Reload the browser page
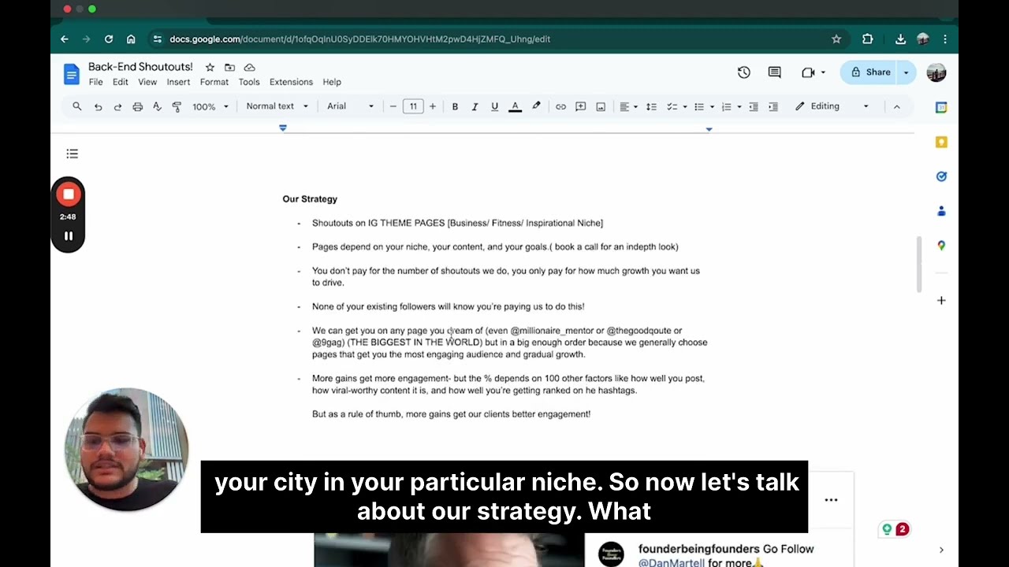Viewport: 1009px width, 567px height. click(109, 39)
